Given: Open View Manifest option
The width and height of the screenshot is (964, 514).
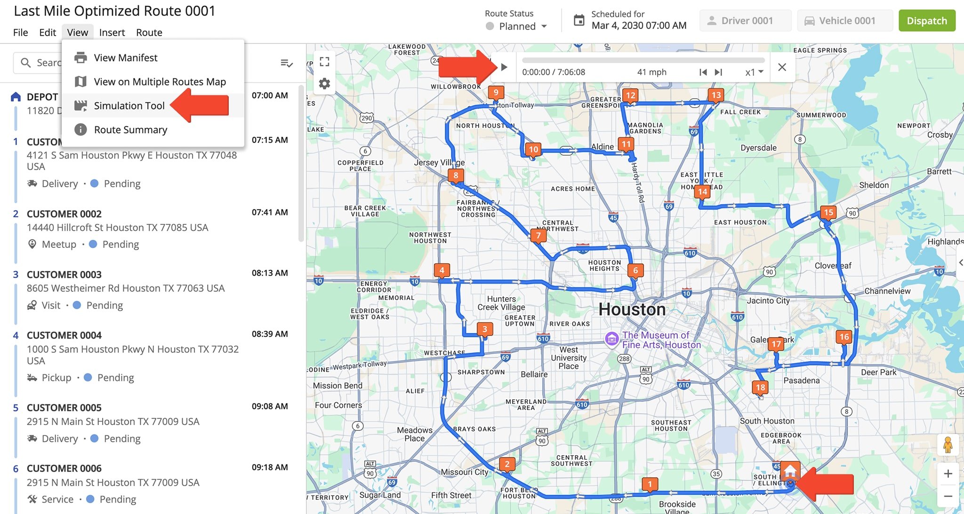Looking at the screenshot, I should pos(126,57).
